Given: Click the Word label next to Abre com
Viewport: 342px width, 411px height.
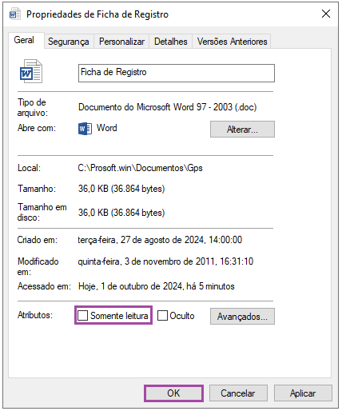Looking at the screenshot, I should click(x=106, y=128).
